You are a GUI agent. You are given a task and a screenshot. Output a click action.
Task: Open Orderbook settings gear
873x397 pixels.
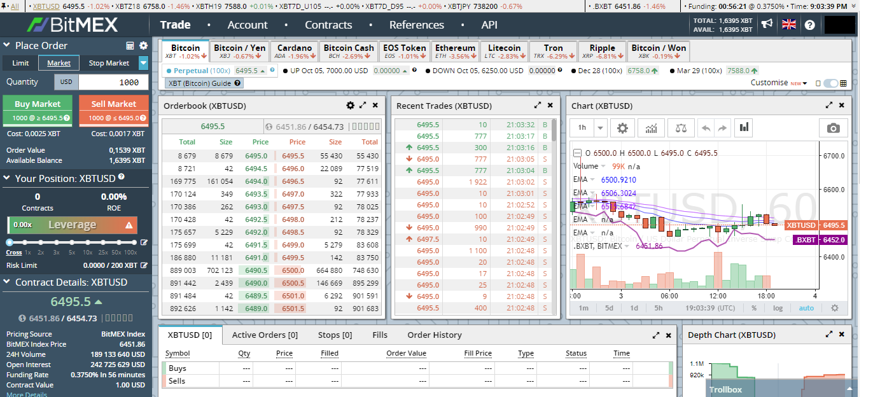350,106
